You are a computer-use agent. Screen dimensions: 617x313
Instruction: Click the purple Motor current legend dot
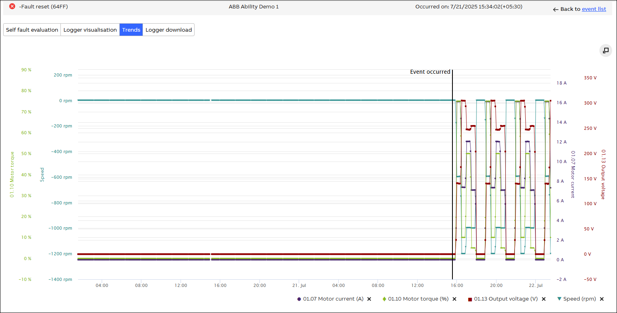299,299
